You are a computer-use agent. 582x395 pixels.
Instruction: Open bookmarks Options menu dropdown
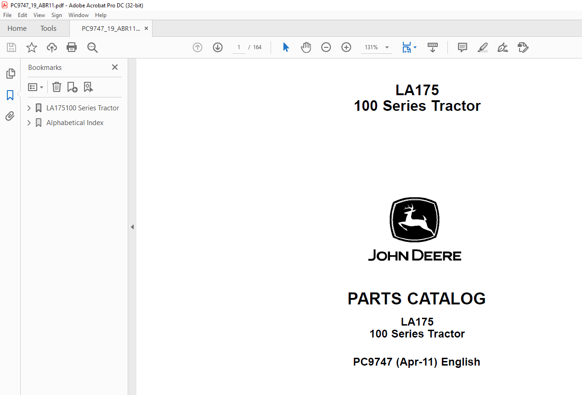pos(36,87)
